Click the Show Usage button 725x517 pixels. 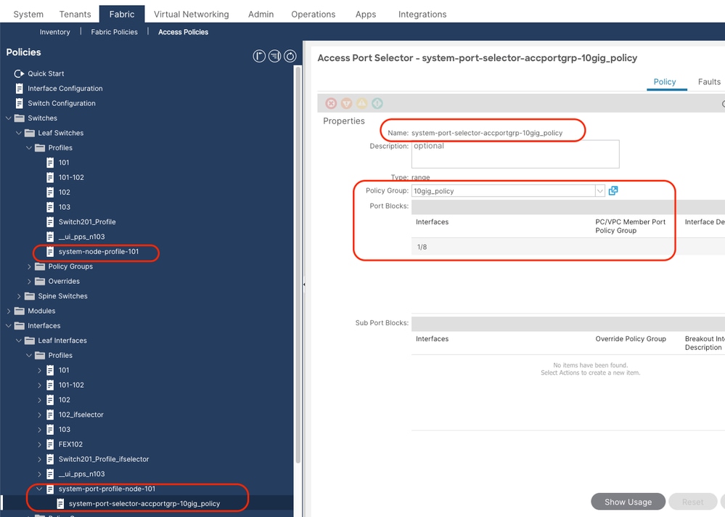(628, 502)
